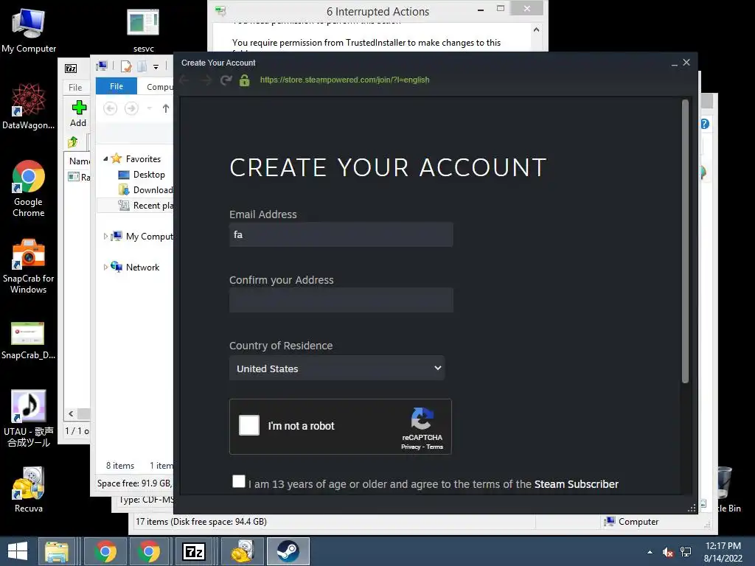755x566 pixels.
Task: Click the Start button on taskbar
Action: pyautogui.click(x=18, y=551)
